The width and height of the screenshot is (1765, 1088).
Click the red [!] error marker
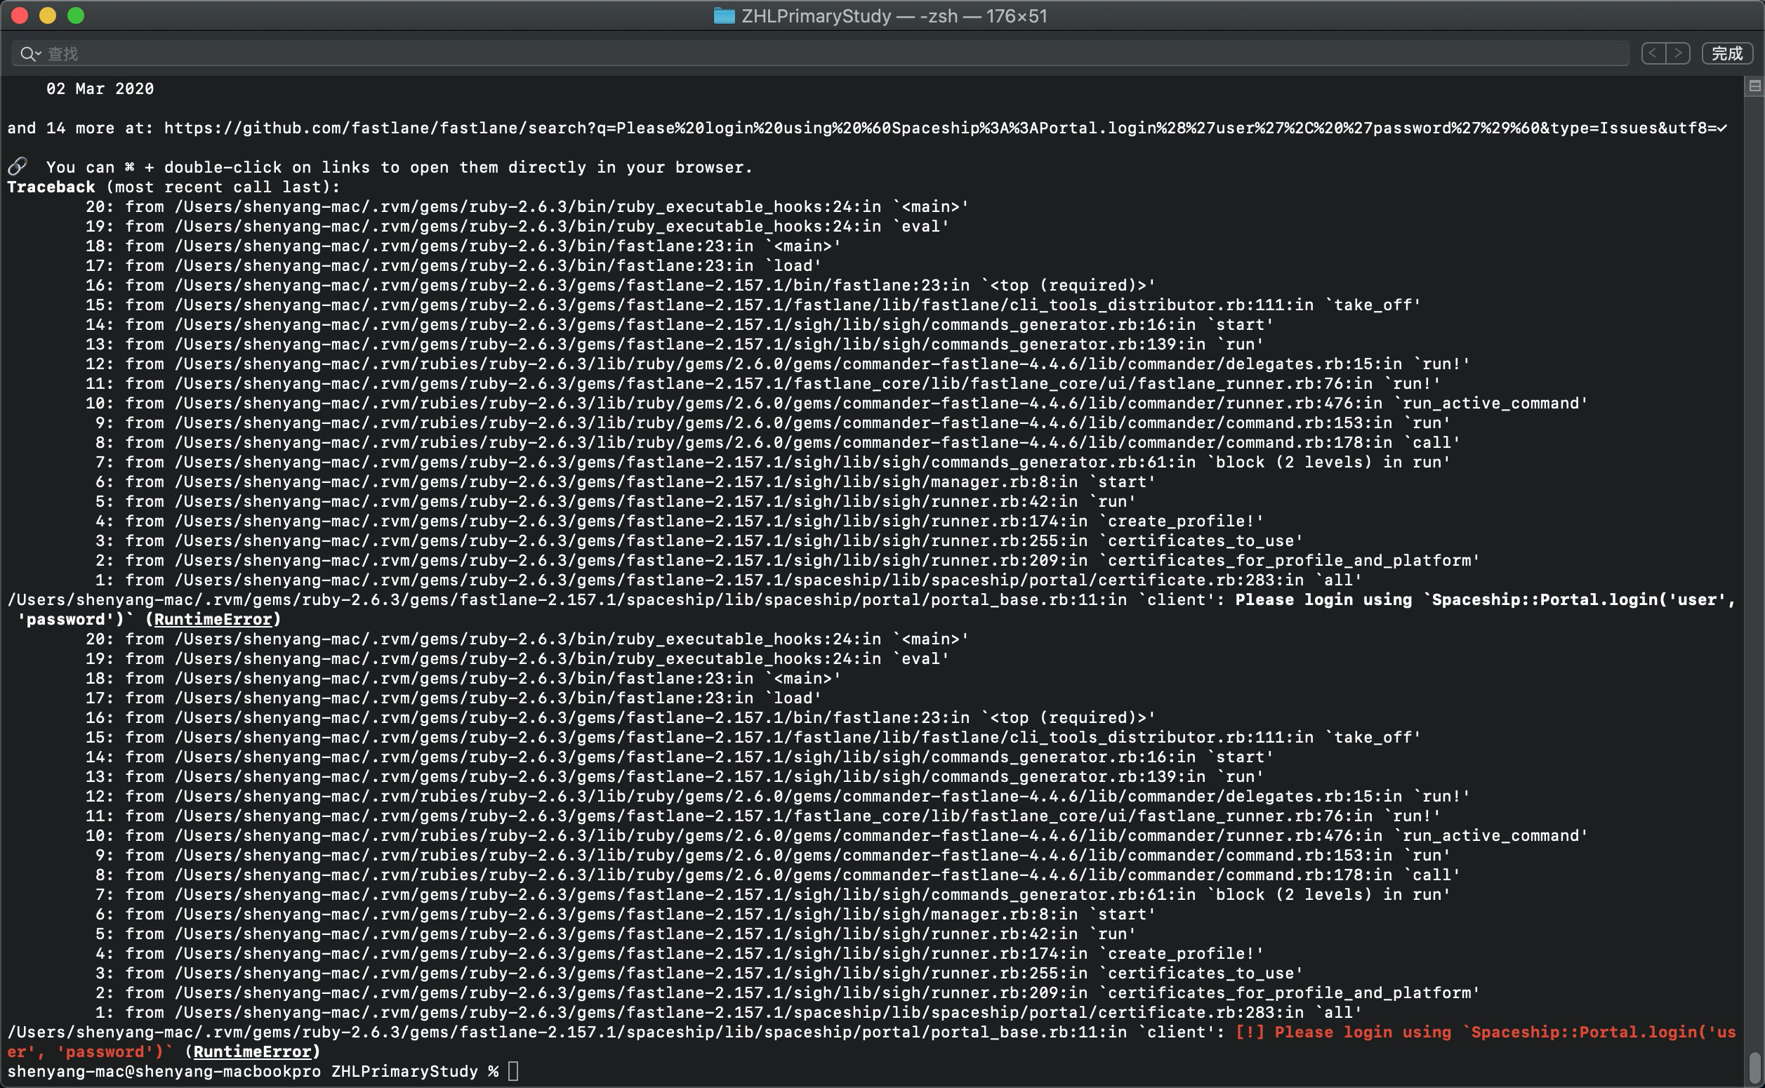(x=1250, y=1033)
